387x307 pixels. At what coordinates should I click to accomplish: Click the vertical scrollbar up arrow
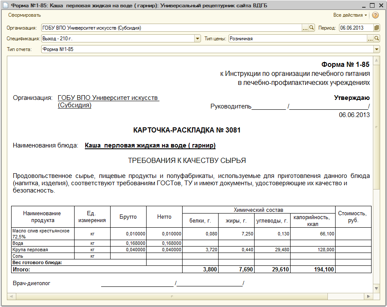click(376, 60)
